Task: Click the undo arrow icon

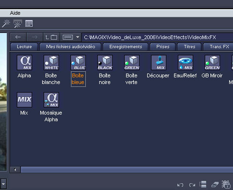Action: (x=180, y=185)
